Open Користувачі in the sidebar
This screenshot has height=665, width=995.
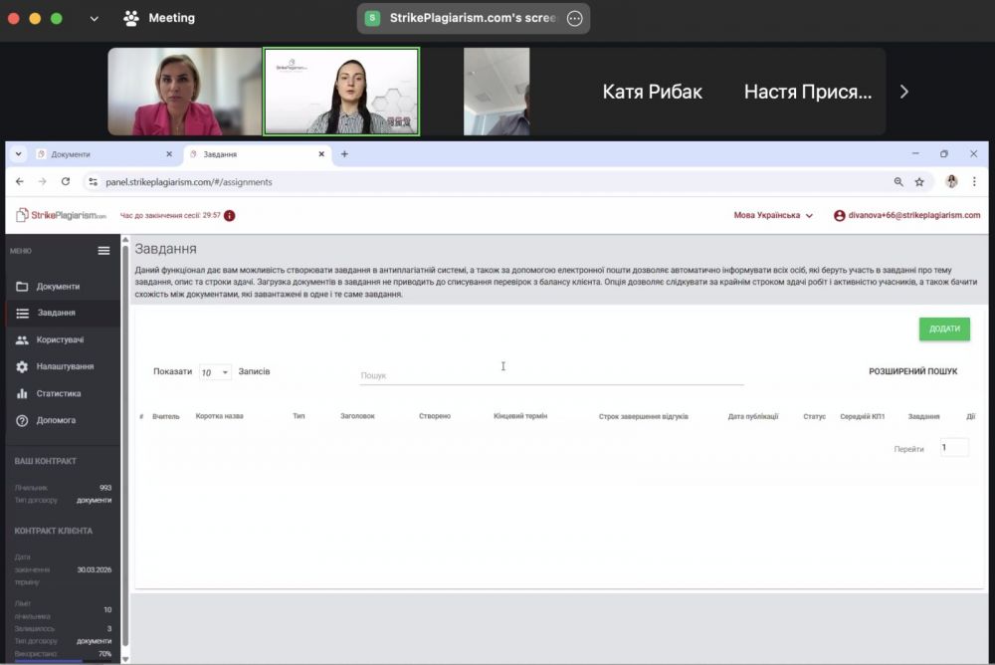(x=62, y=339)
